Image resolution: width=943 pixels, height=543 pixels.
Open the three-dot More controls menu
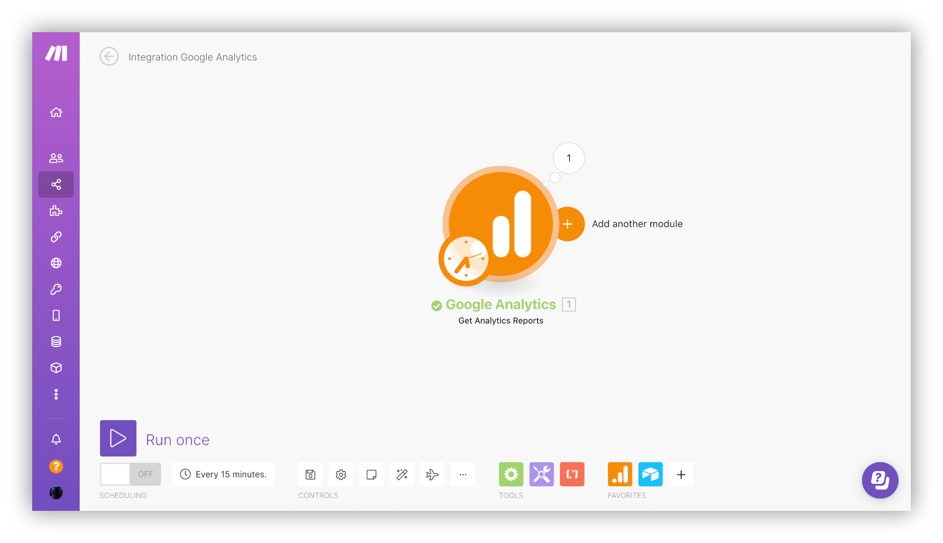point(463,475)
